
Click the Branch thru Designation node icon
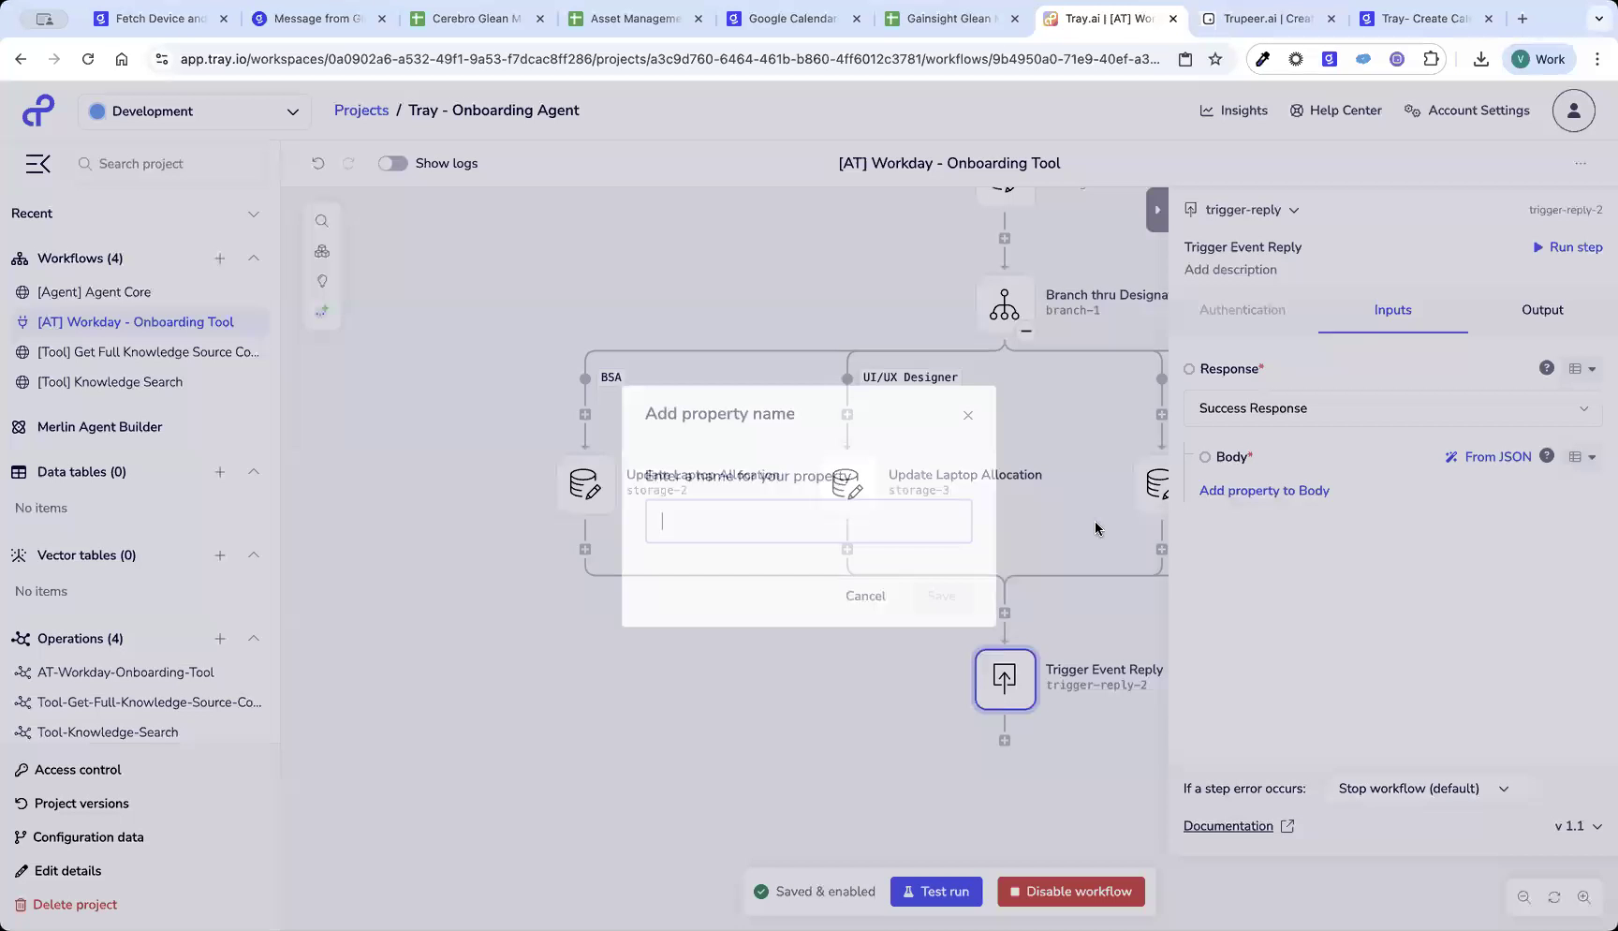1005,302
